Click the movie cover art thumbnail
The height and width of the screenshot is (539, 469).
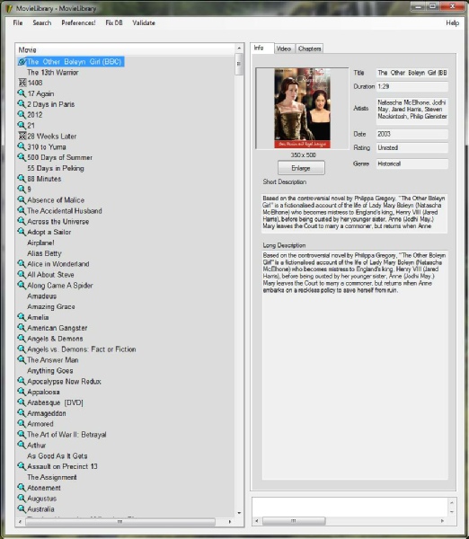pos(302,109)
